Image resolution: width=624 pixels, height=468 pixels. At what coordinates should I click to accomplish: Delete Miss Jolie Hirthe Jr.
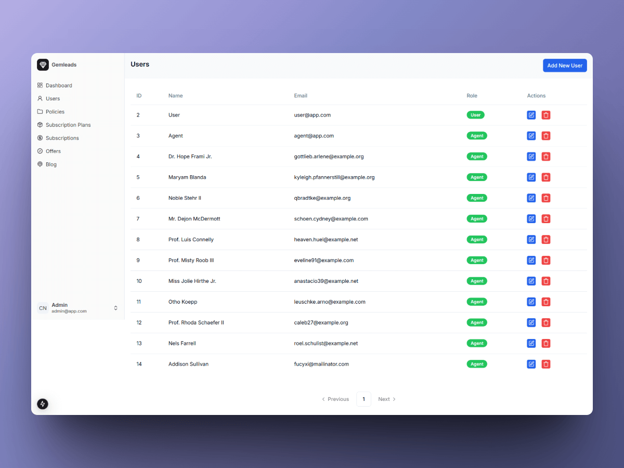click(x=545, y=281)
